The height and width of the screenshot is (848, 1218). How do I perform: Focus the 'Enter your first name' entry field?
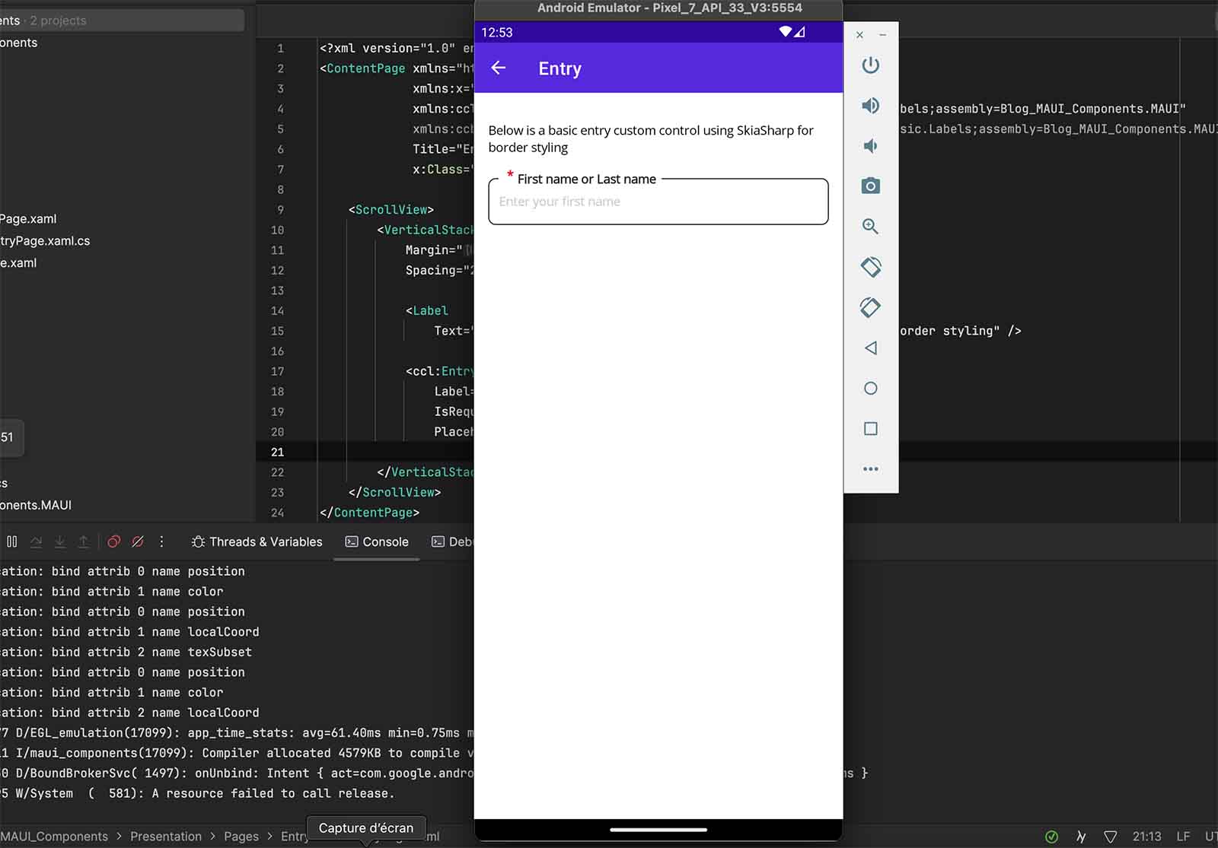(x=658, y=202)
